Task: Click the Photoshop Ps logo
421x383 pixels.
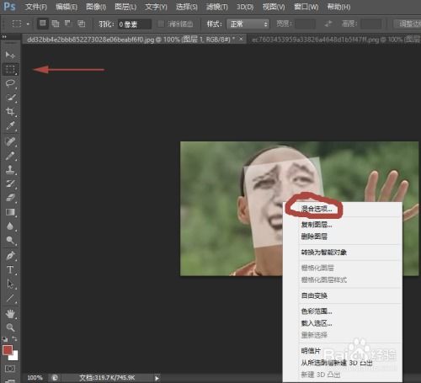Action: point(9,6)
